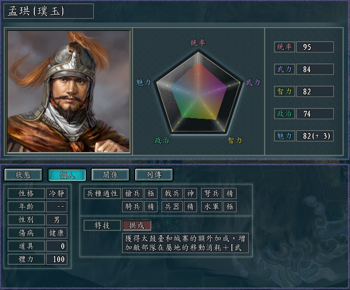Click the 性格 value 冷靜

57,194
